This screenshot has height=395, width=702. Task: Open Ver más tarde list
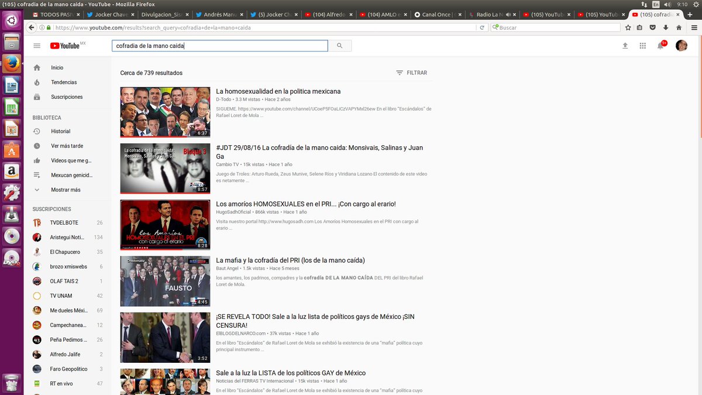click(68, 146)
